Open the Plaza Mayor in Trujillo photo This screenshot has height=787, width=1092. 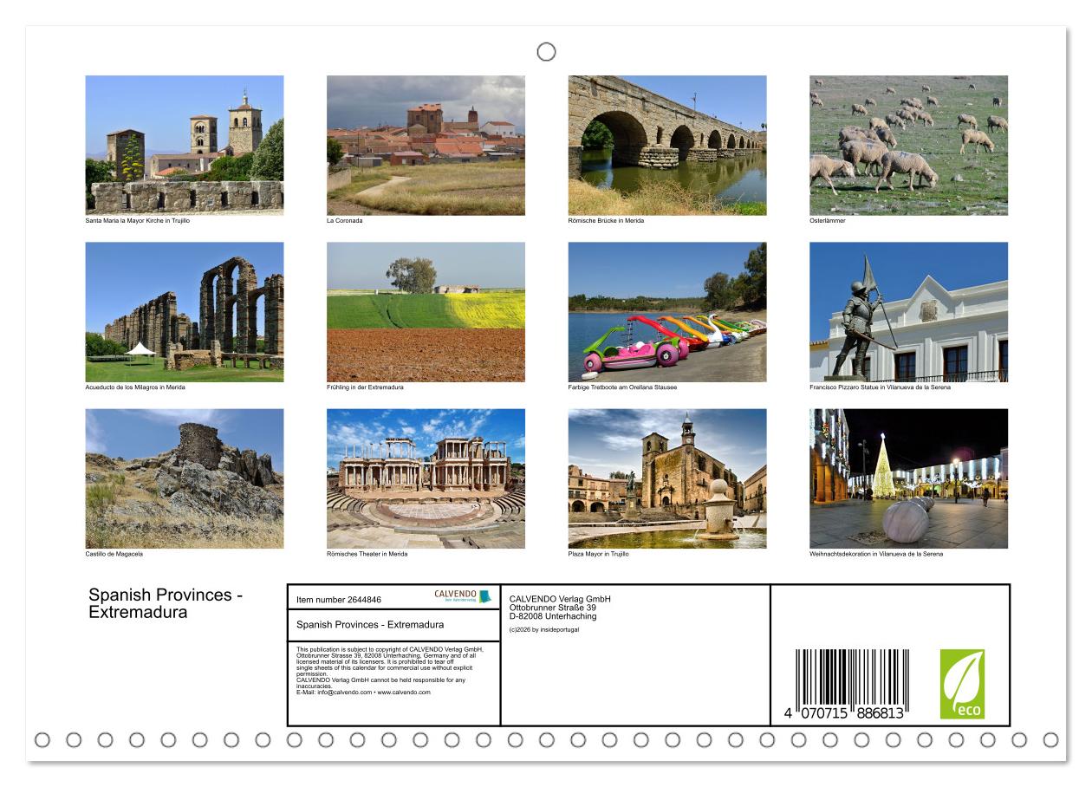tap(667, 478)
